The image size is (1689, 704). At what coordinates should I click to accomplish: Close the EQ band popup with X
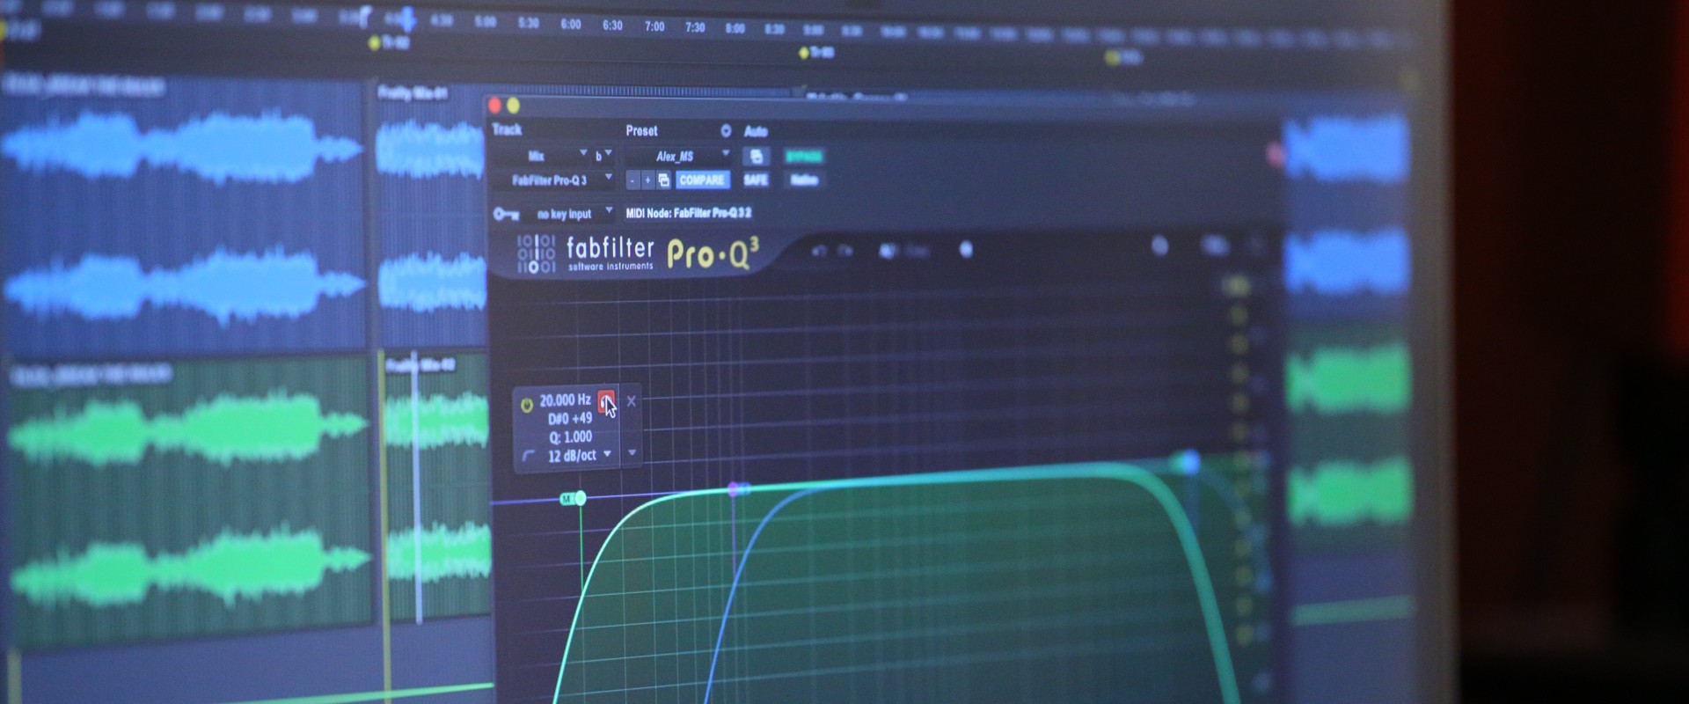click(631, 401)
